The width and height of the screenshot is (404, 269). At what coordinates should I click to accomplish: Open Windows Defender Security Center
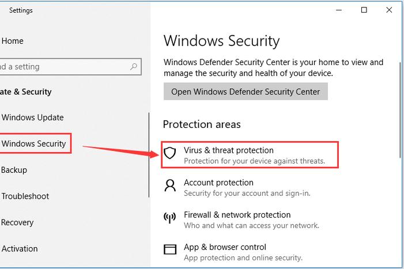(246, 92)
